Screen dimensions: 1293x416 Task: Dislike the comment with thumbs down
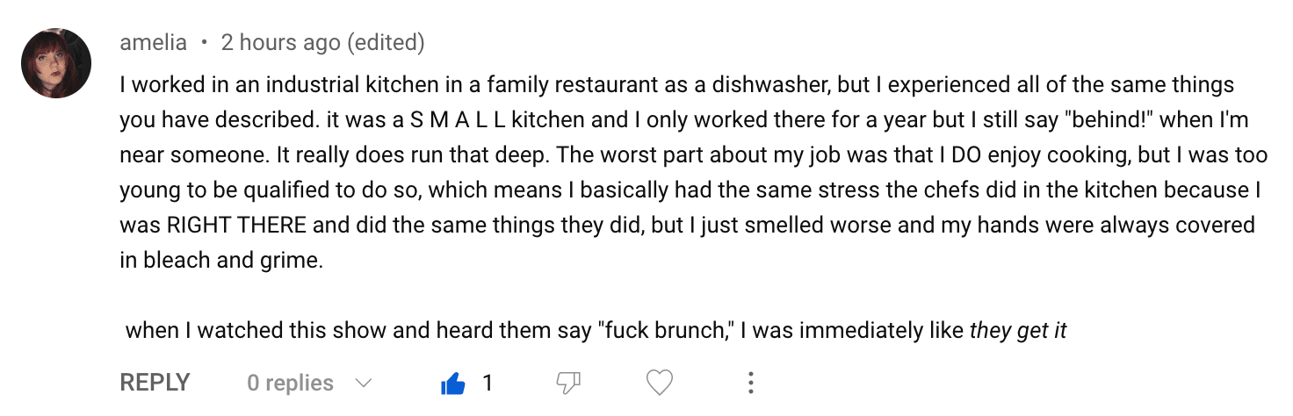tap(569, 384)
